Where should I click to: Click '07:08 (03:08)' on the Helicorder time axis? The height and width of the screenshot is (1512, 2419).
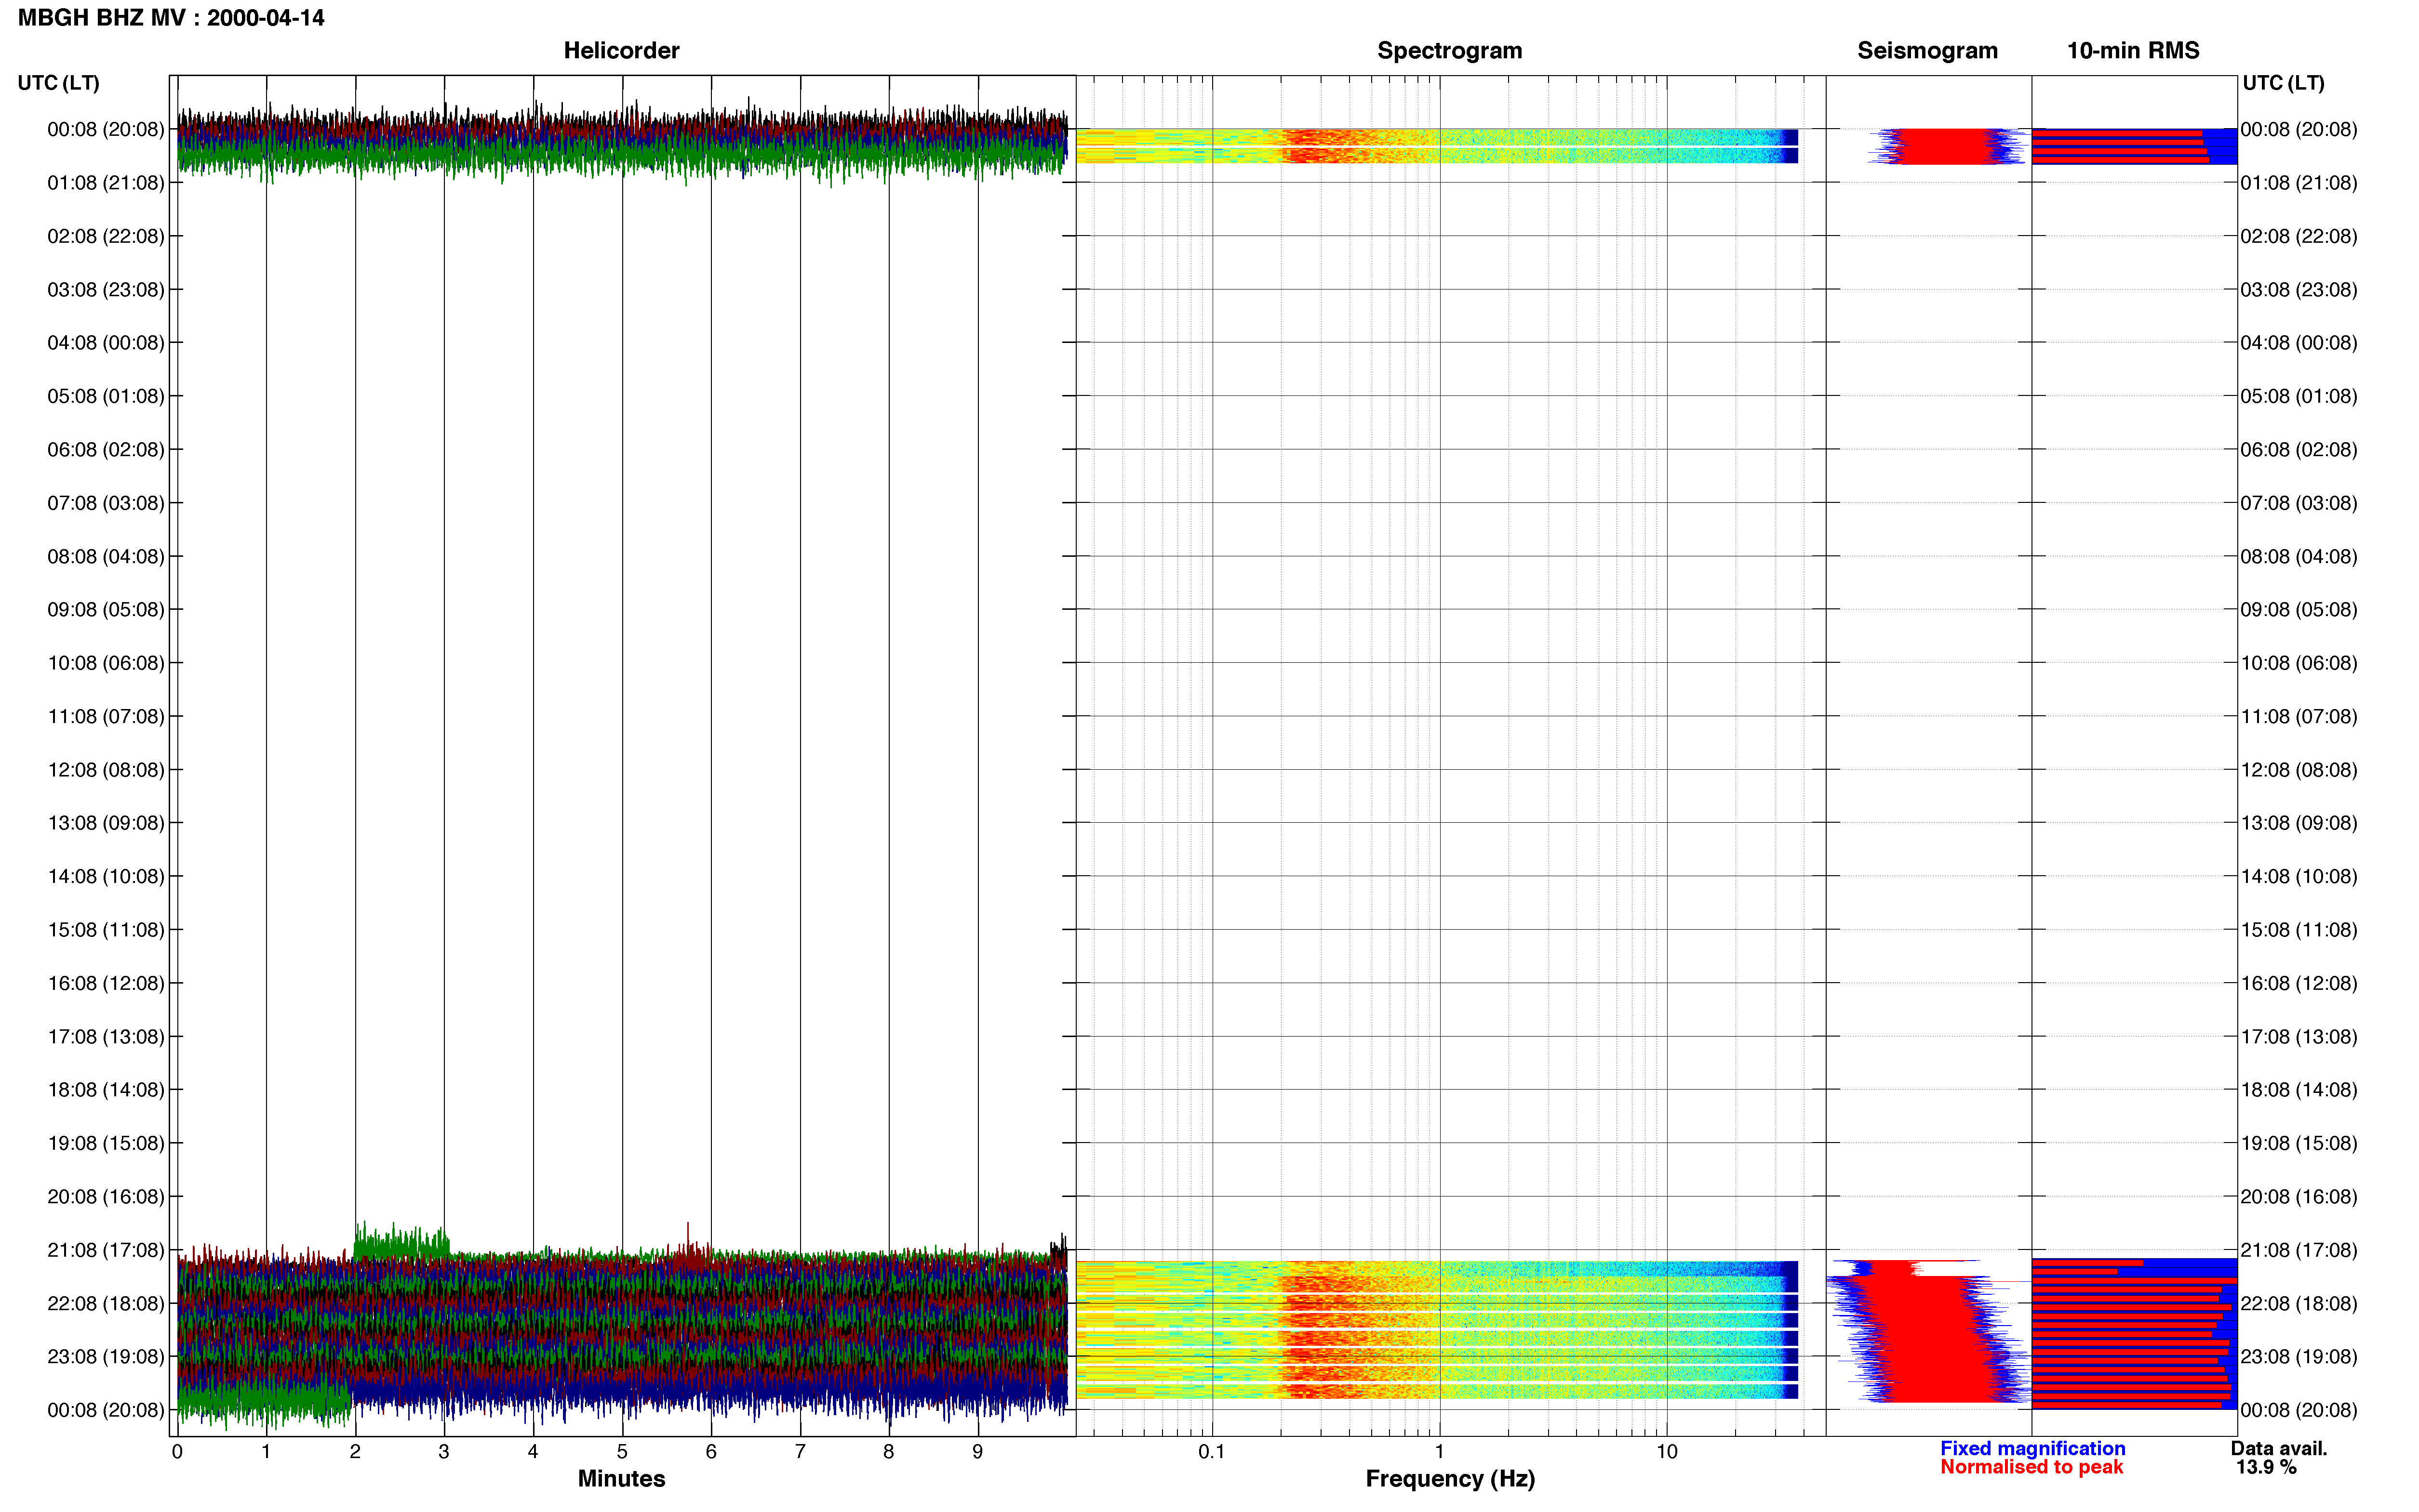106,503
